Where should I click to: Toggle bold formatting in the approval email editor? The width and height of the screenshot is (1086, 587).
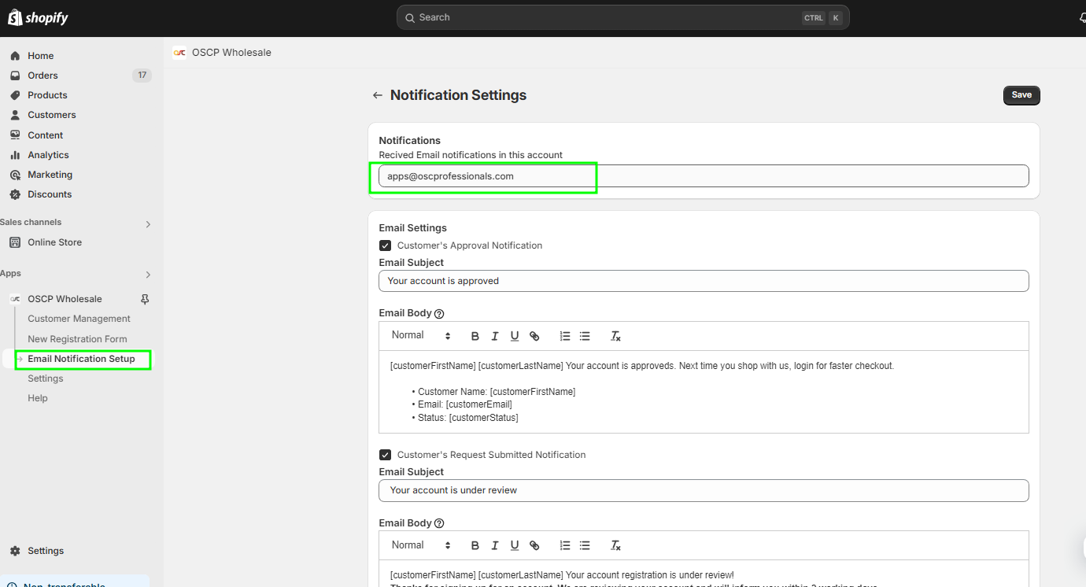pyautogui.click(x=475, y=335)
